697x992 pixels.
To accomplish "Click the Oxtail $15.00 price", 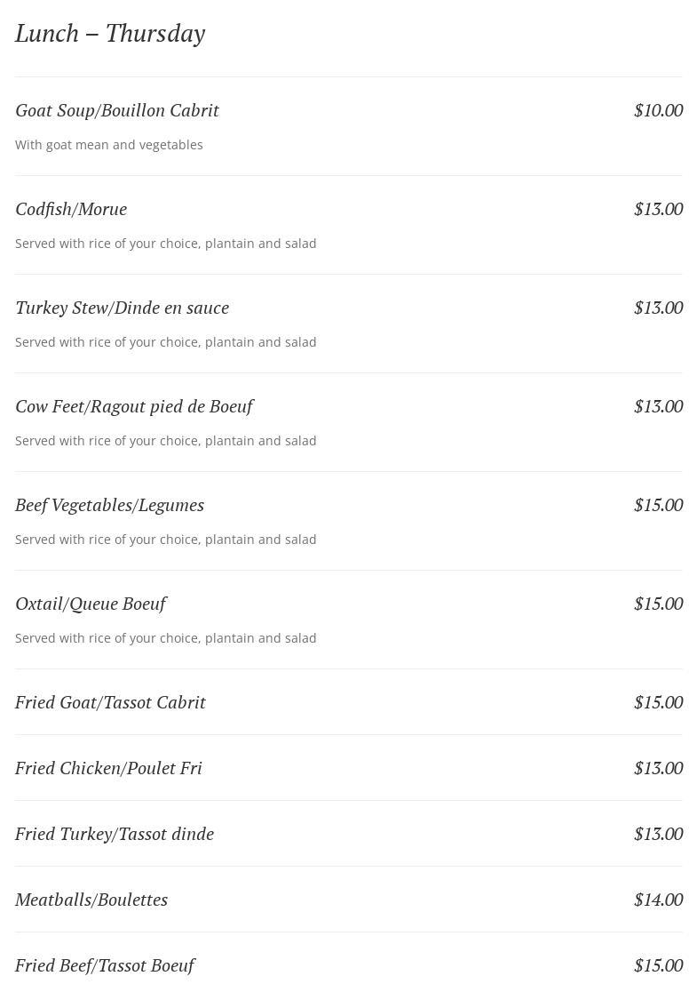I will click(x=658, y=604).
